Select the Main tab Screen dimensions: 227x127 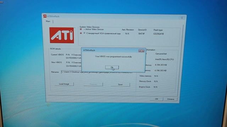tap(48, 21)
